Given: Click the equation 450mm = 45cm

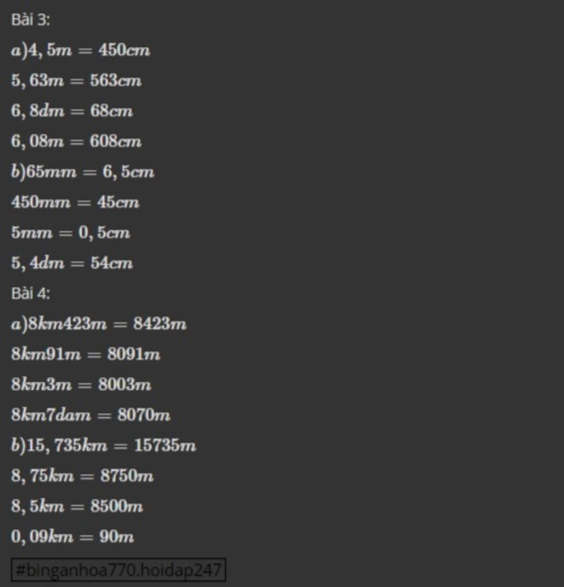Looking at the screenshot, I should coord(75,202).
